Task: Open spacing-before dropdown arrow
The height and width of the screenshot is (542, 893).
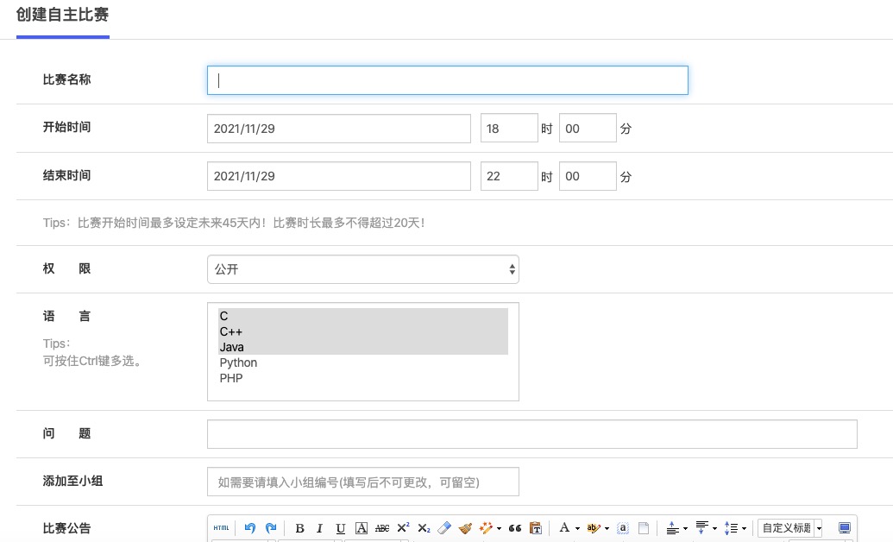Action: click(685, 528)
